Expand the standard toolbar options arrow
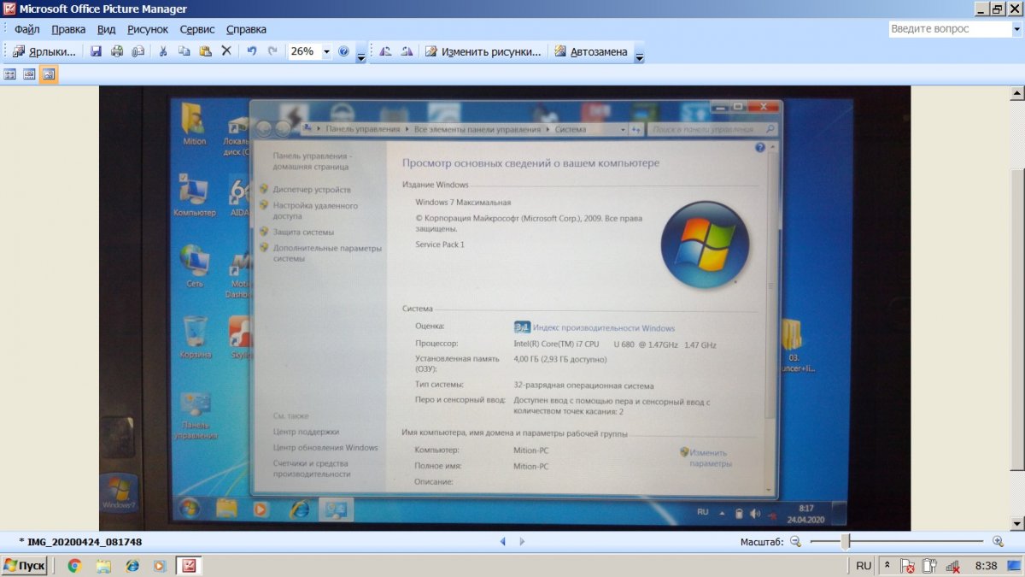The width and height of the screenshot is (1025, 577). tap(361, 56)
